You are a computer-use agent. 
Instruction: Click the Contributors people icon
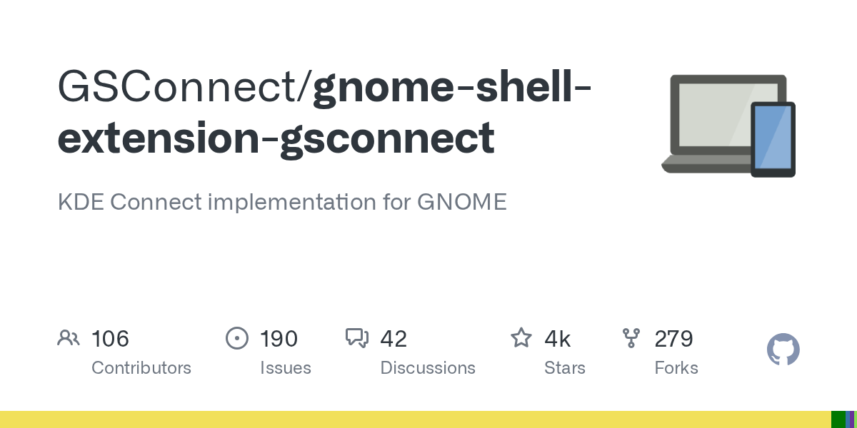click(68, 338)
